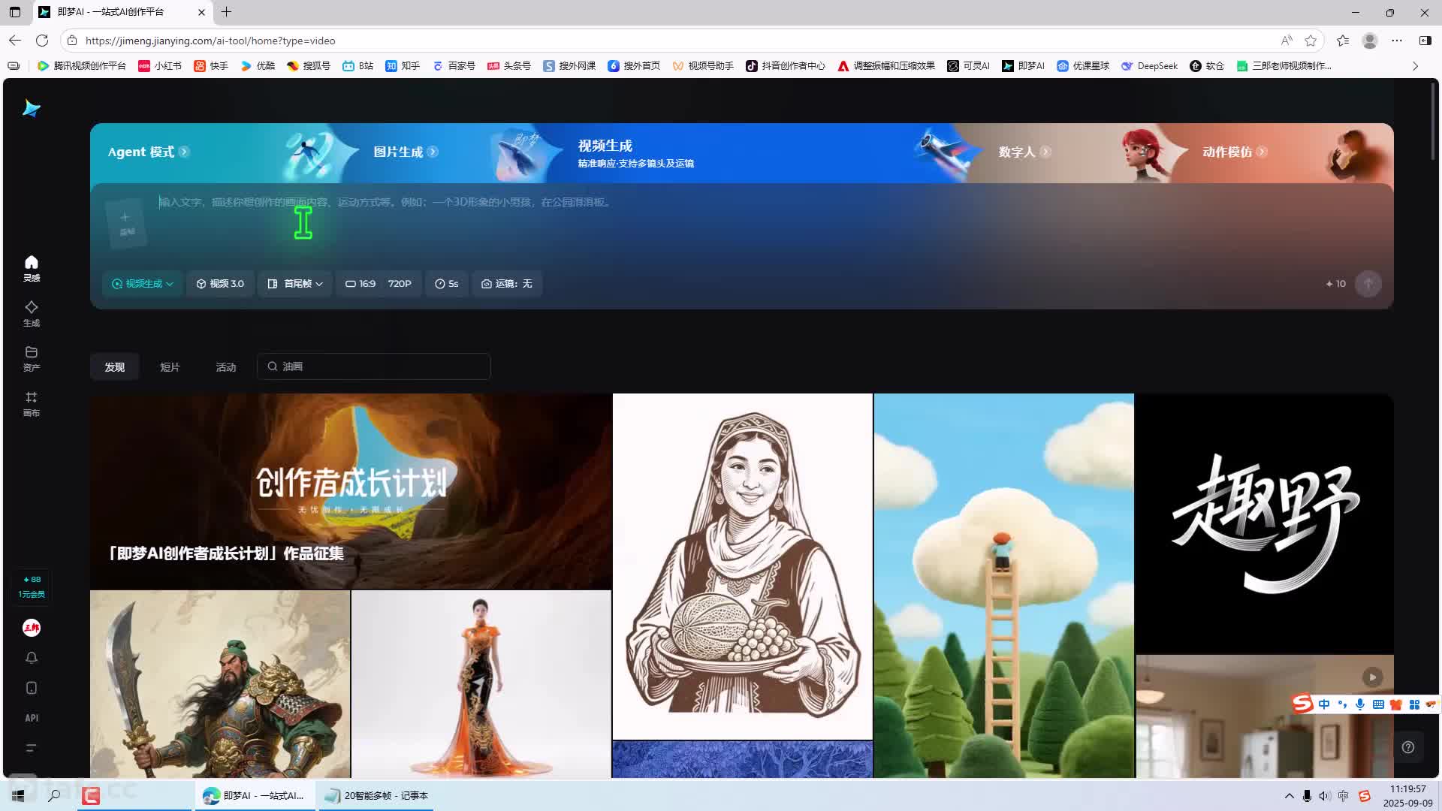This screenshot has height=811, width=1442.
Task: Click the help question mark icon
Action: pyautogui.click(x=1408, y=747)
